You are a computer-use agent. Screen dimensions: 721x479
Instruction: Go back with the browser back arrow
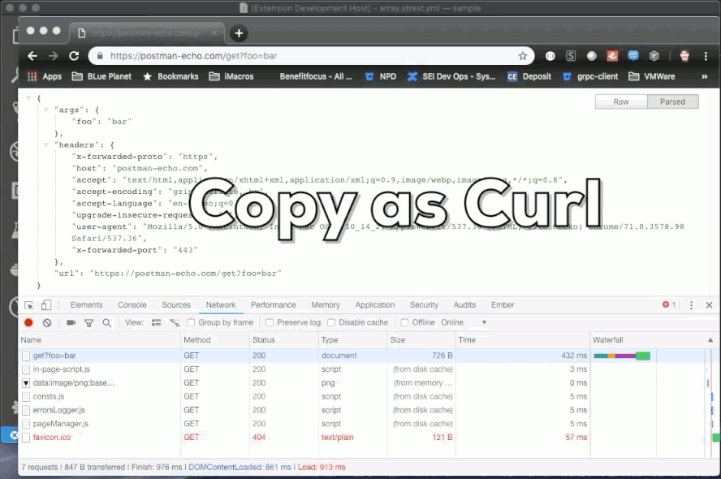click(32, 56)
